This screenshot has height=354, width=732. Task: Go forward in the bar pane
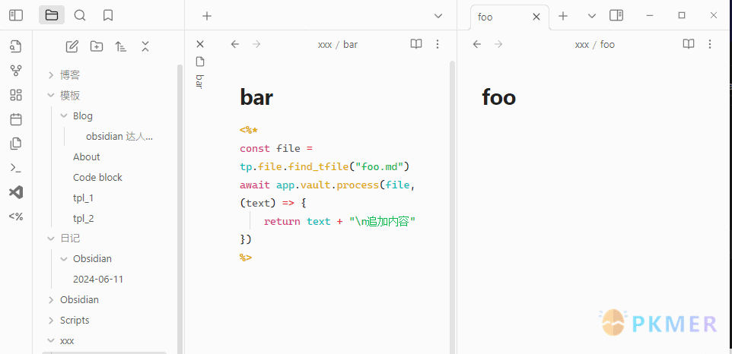(256, 44)
